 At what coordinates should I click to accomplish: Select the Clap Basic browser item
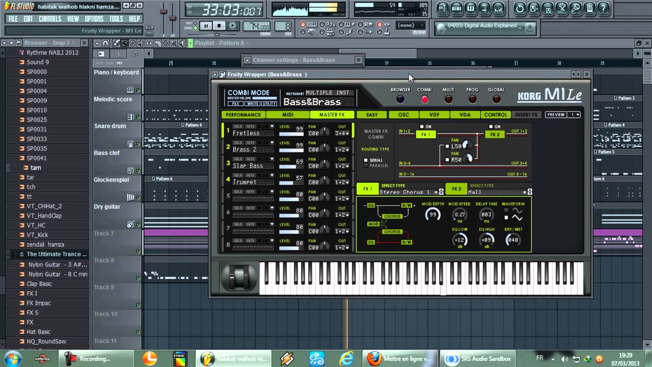[39, 284]
